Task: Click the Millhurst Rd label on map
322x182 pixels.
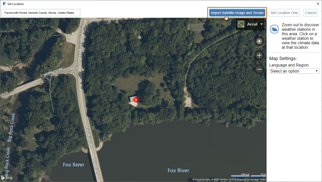Action: click(53, 72)
